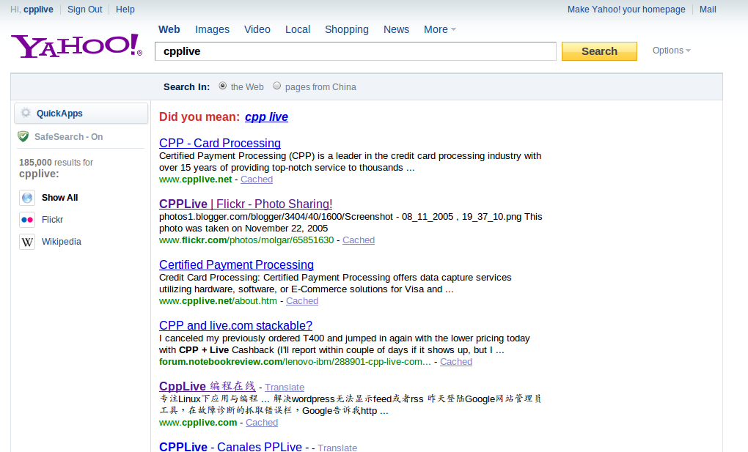Screen dimensions: 748x452
Task: Click the yellow Search button
Action: tap(599, 51)
